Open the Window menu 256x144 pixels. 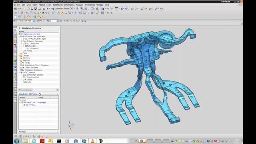(100, 5)
